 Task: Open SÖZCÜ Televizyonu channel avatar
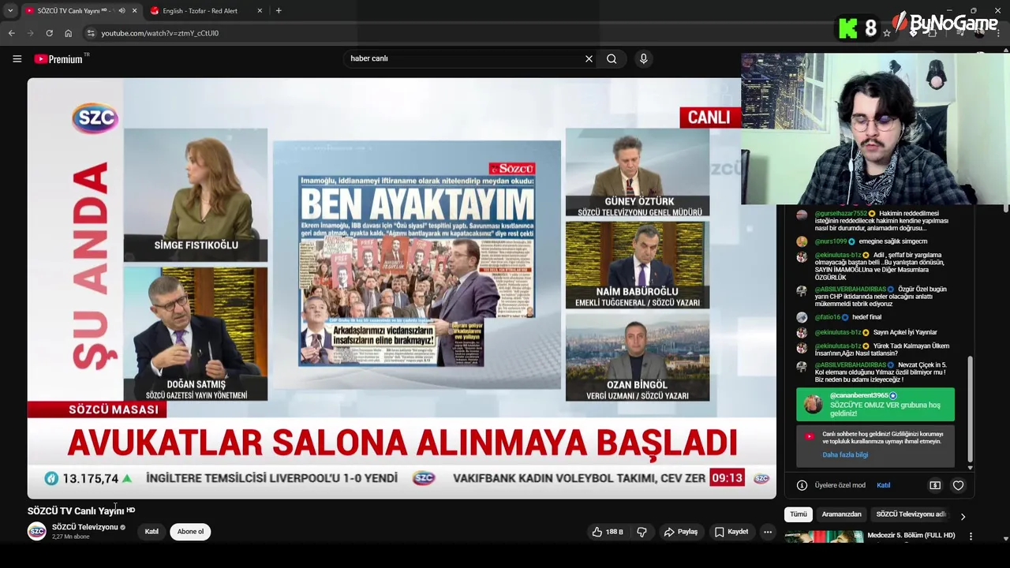[x=37, y=532]
